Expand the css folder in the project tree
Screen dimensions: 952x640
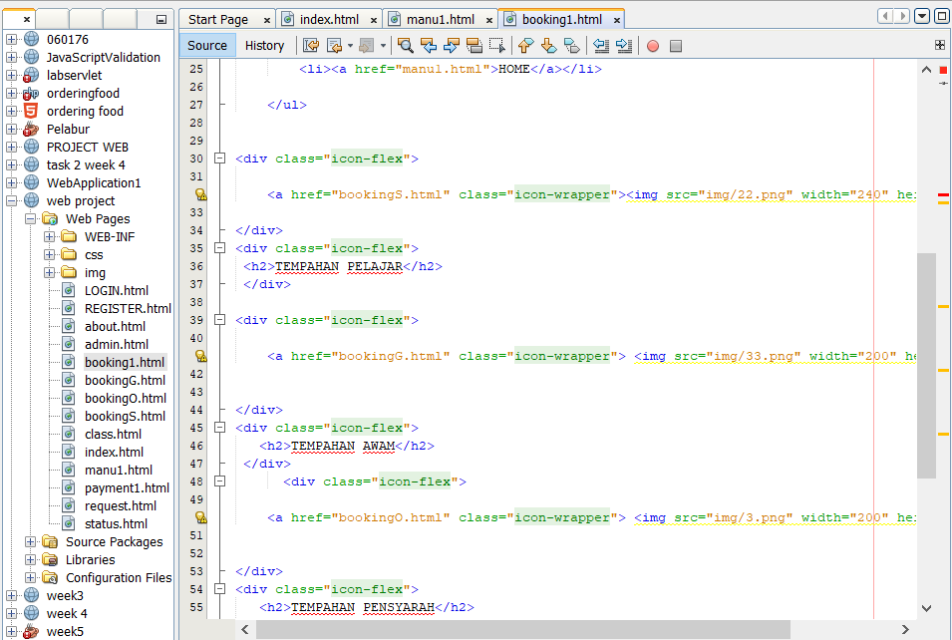click(x=48, y=254)
